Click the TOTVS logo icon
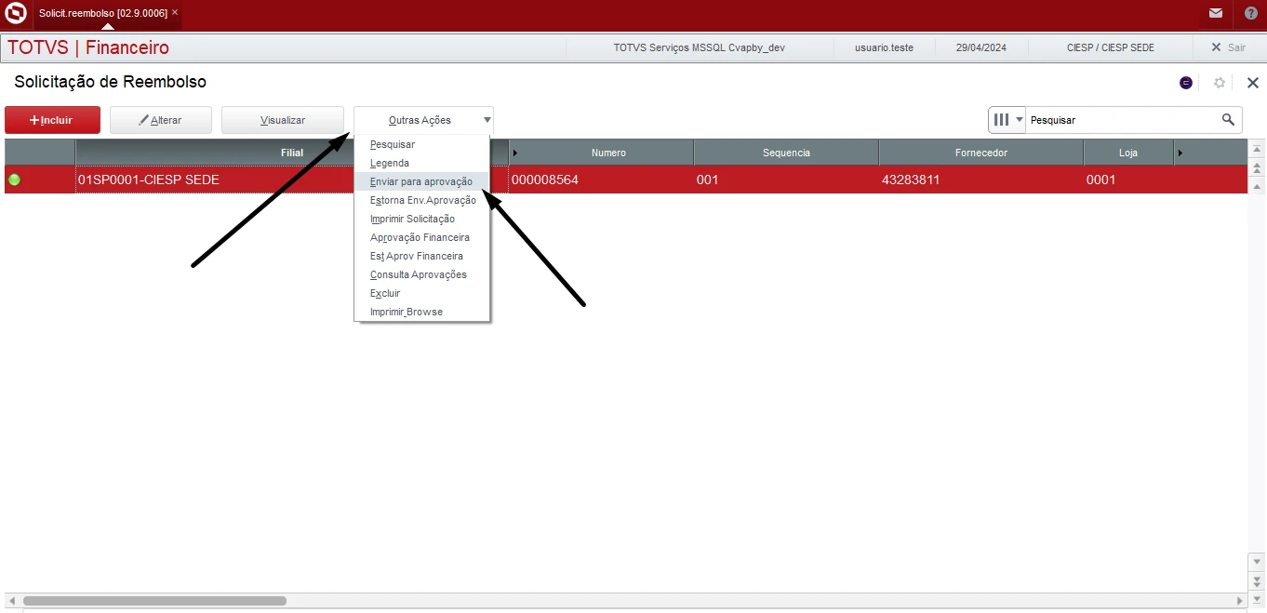The image size is (1267, 613). point(16,13)
